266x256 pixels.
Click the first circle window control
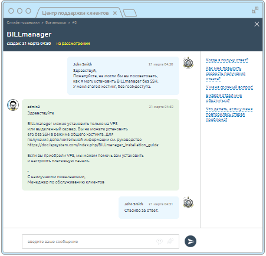[x=11, y=11]
